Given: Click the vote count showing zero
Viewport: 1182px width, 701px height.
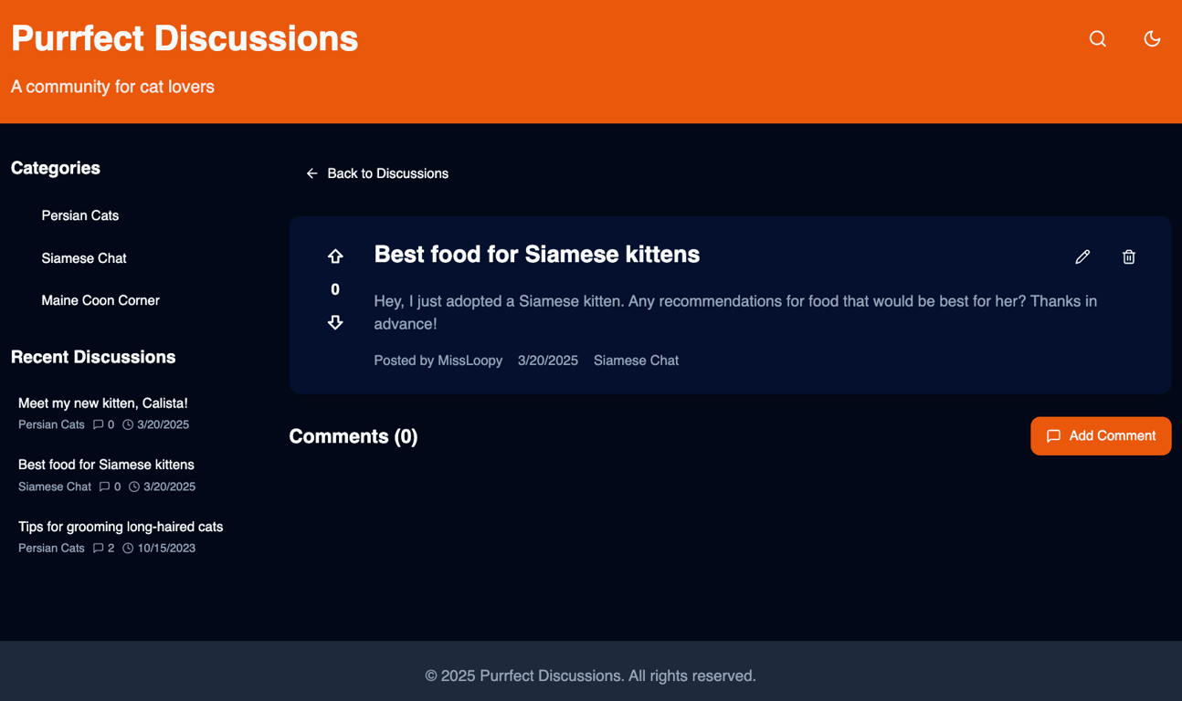Looking at the screenshot, I should coord(335,289).
